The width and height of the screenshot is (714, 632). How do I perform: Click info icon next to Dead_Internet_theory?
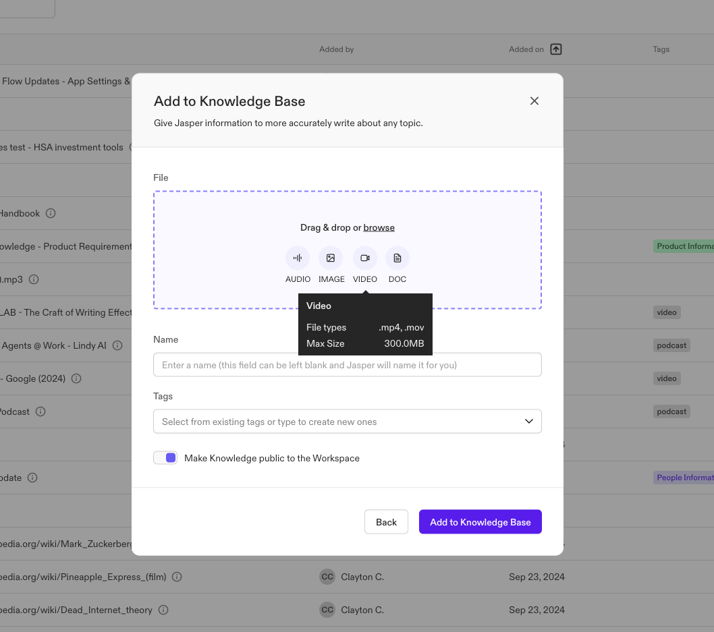click(x=163, y=610)
